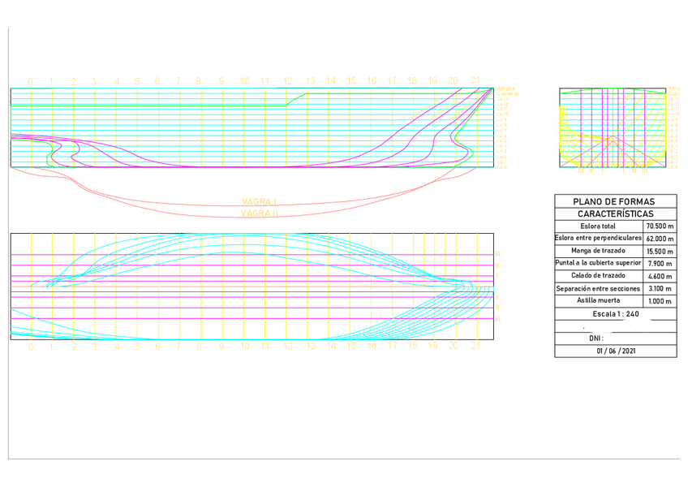This screenshot has height=487, width=688.
Task: Select the Calado de trazado value 4.600 m
Action: click(x=660, y=276)
